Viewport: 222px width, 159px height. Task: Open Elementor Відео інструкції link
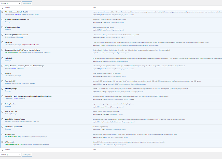[154, 45]
